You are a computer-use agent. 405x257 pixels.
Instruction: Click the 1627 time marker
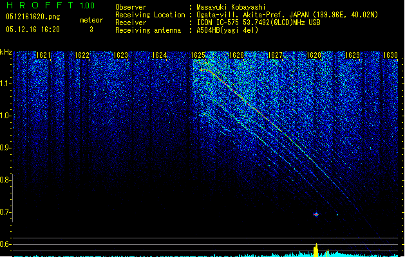point(275,55)
